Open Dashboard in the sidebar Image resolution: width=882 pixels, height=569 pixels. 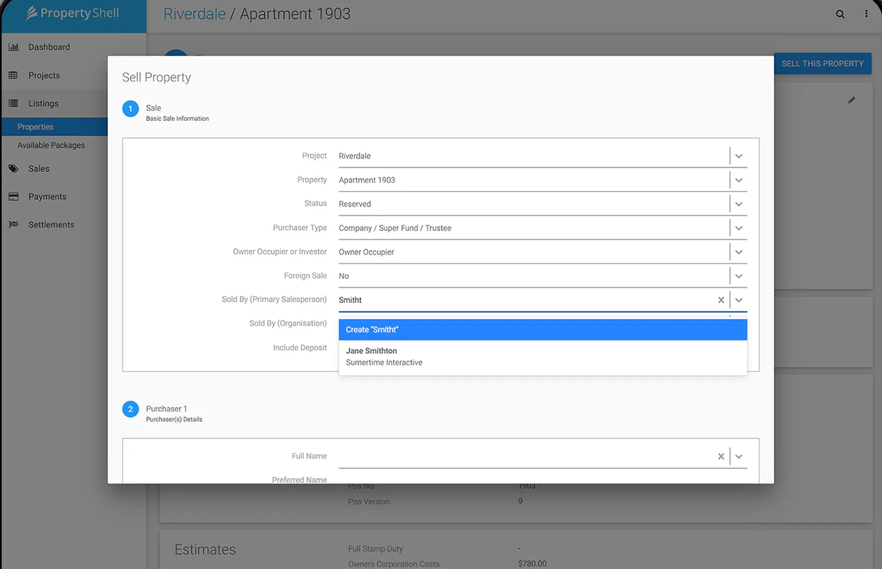coord(49,47)
